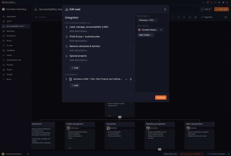Download the success.co Mail attachment

pyautogui.click(x=126, y=79)
